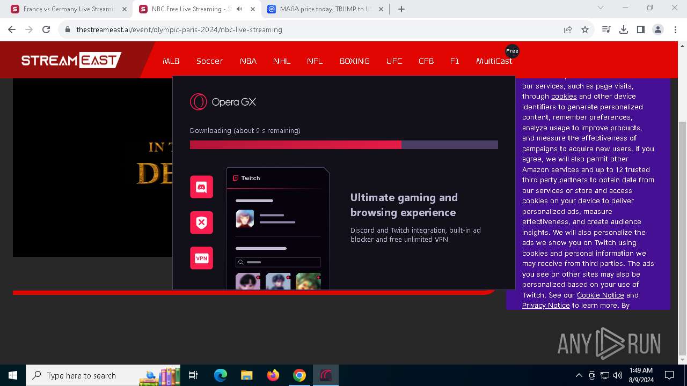Open the NHL menu item
The width and height of the screenshot is (687, 386).
tap(282, 61)
